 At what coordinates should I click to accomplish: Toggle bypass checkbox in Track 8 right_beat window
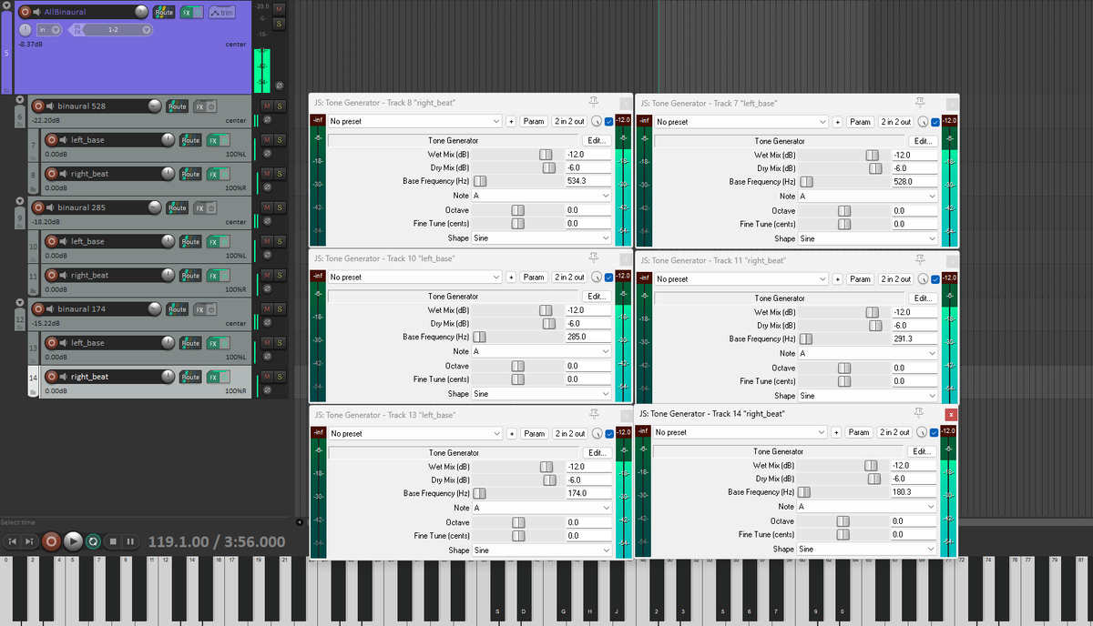[x=609, y=122]
